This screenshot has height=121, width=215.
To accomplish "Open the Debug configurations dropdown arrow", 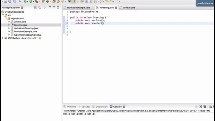I will click(x=28, y=1).
